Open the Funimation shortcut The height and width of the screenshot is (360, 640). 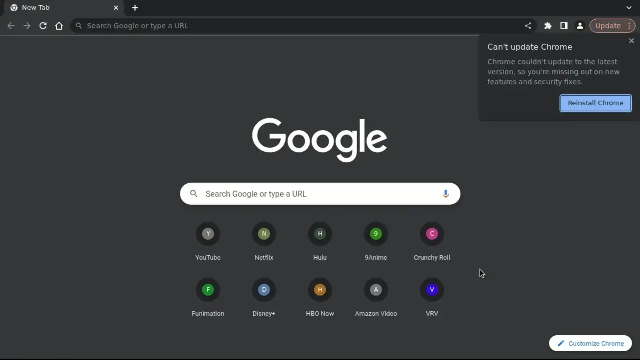[208, 298]
